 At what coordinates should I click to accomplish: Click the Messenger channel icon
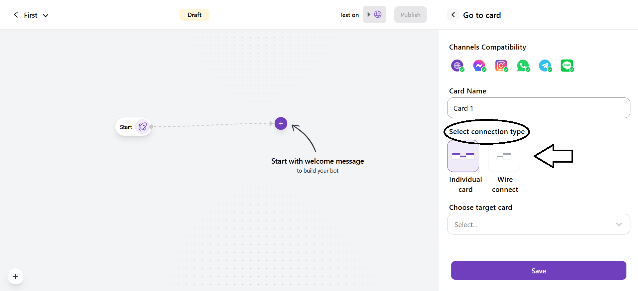point(479,66)
